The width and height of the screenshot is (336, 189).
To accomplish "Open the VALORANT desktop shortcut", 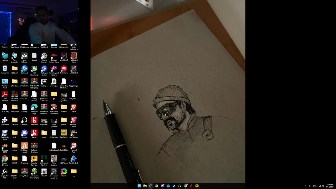I will tap(64, 57).
